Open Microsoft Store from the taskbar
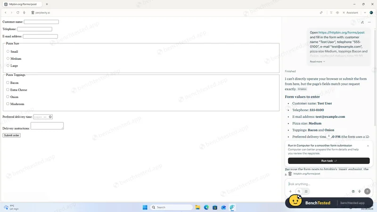The height and width of the screenshot is (212, 377). click(215, 207)
